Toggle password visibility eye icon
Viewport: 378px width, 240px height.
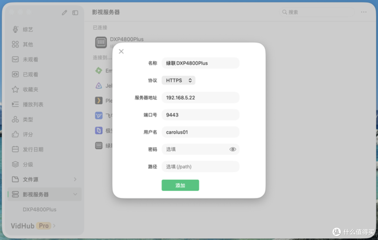(x=233, y=149)
